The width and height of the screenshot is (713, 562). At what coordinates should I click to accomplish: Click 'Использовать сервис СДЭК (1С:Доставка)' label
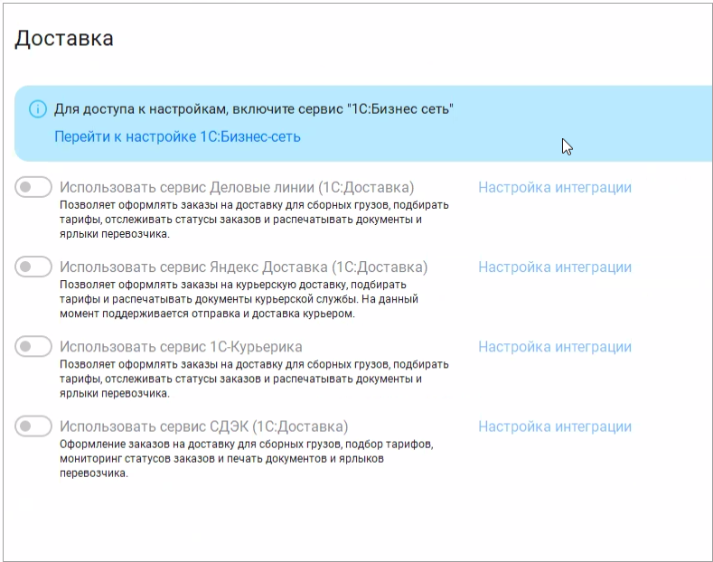pos(203,426)
